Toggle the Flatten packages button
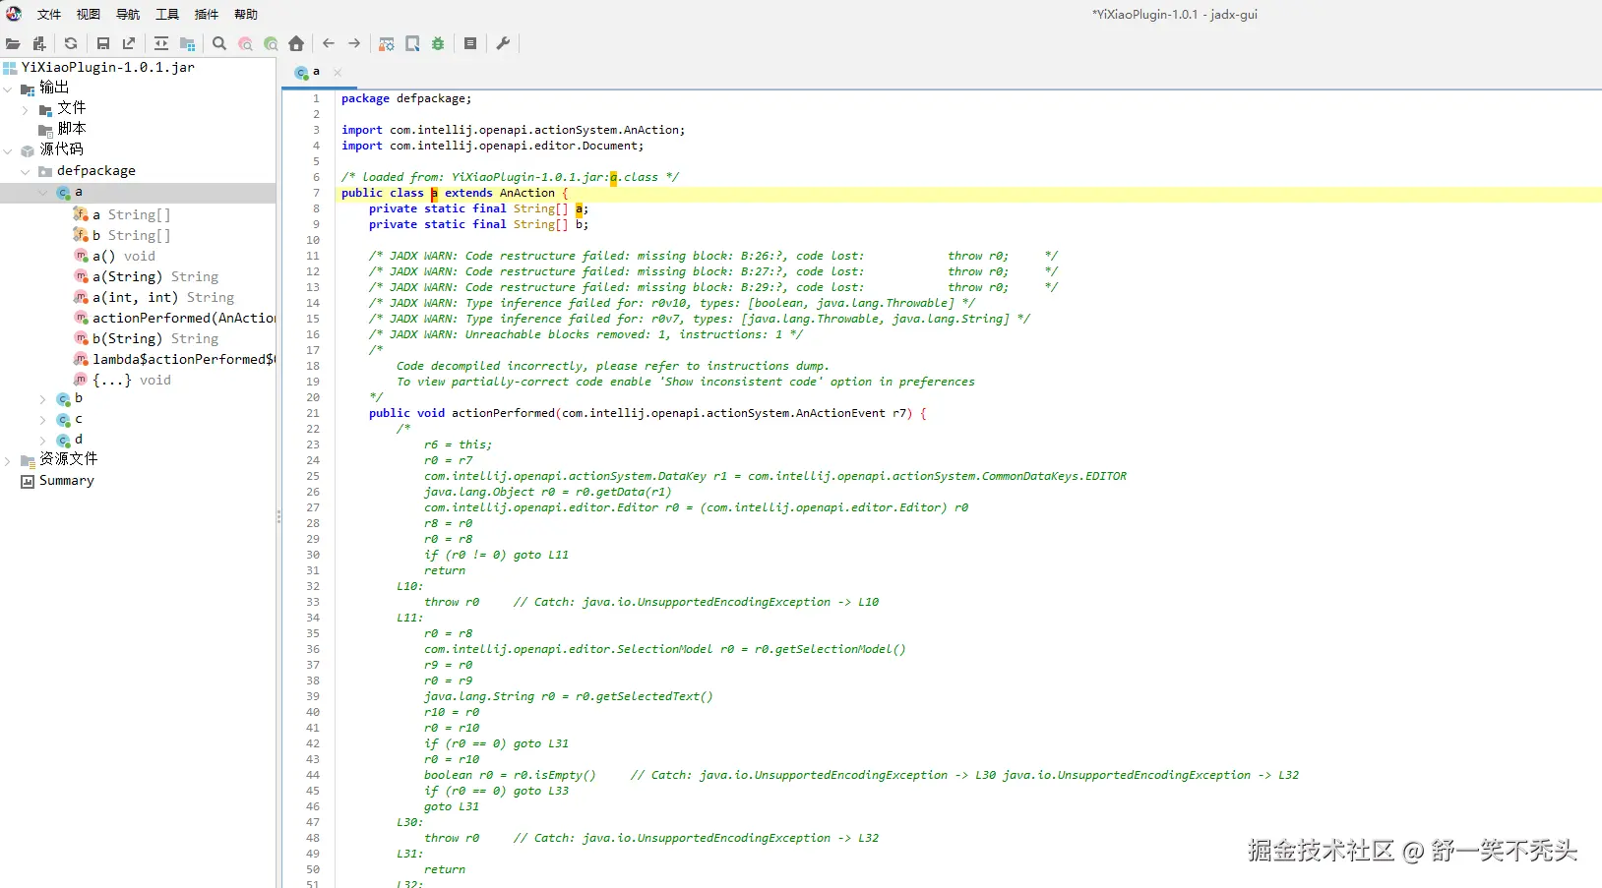This screenshot has height=888, width=1602. (187, 43)
